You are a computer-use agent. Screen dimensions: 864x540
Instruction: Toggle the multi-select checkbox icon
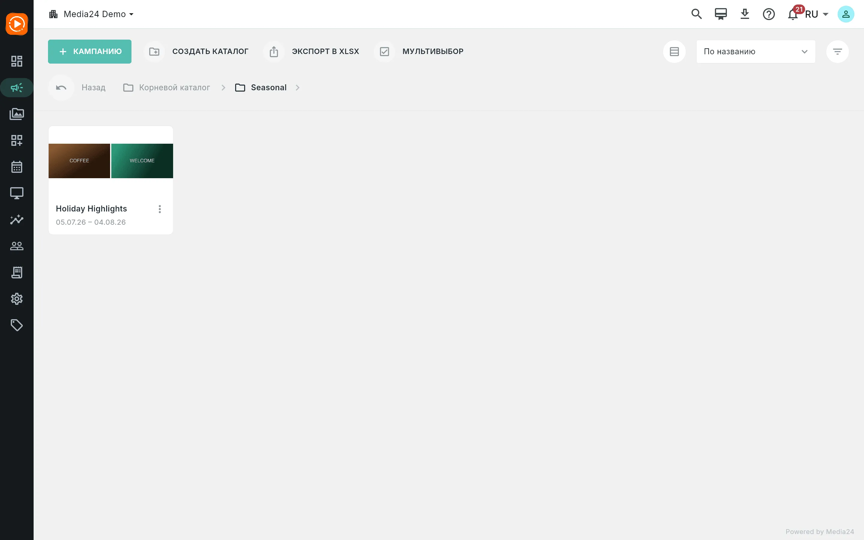(x=384, y=51)
